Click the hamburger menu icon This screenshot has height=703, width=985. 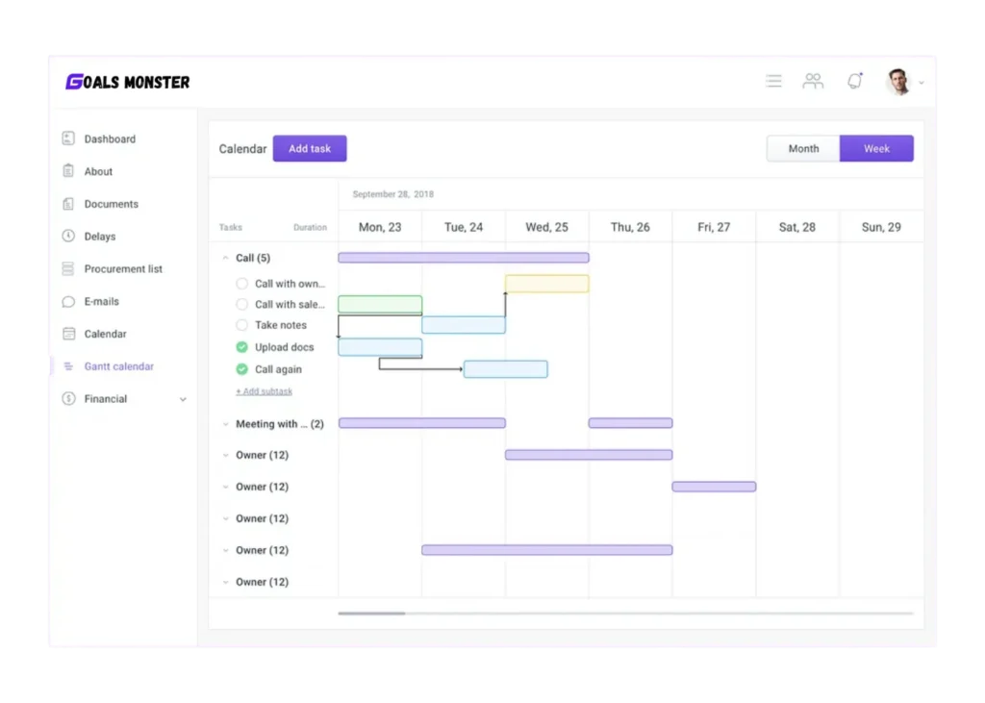pyautogui.click(x=773, y=82)
